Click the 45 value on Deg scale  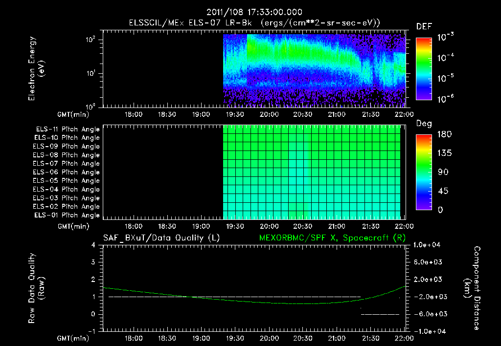pos(443,191)
